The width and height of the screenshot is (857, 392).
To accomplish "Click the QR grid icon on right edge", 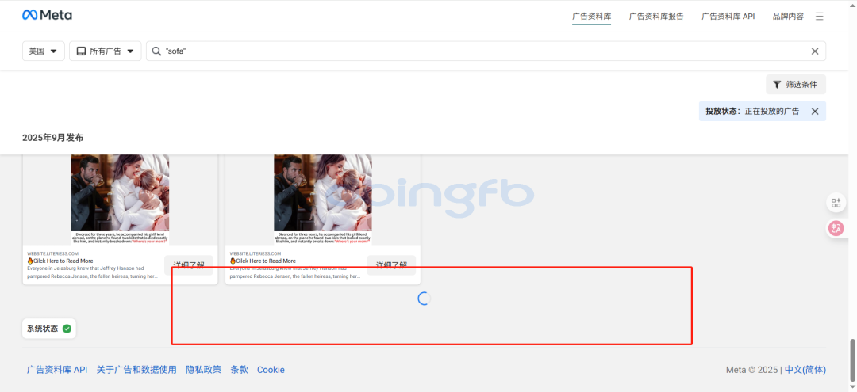I will point(836,203).
